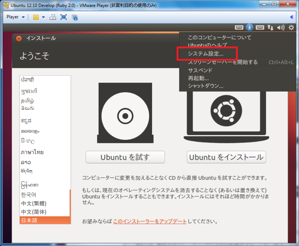Viewport: 299px width, 246px height.
Task: Select 中文(简体) in the language list
Action: 44,212
